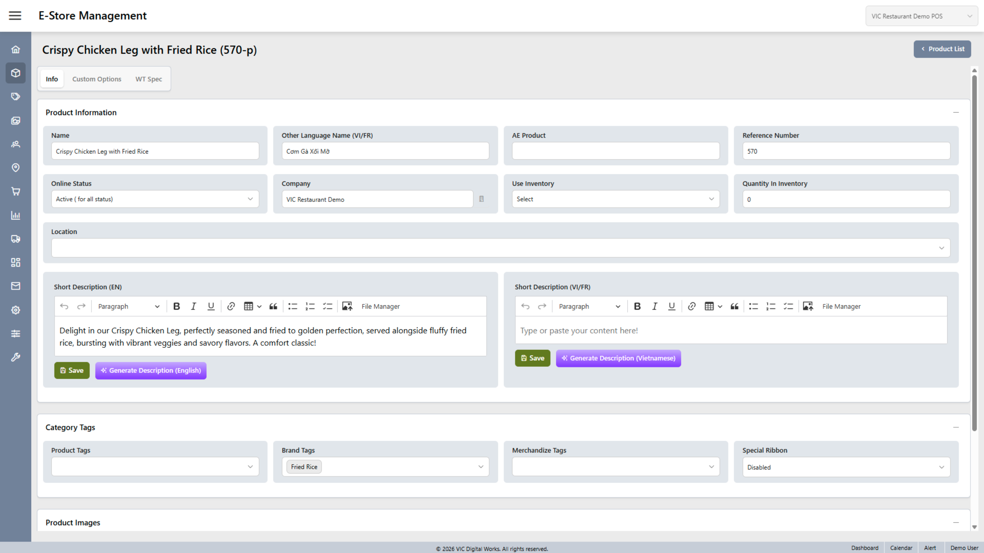Image resolution: width=984 pixels, height=553 pixels.
Task: Click the home icon in sidebar
Action: point(16,50)
